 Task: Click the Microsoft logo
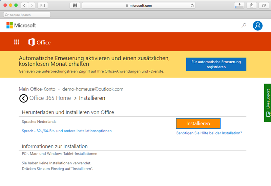tap(21, 25)
